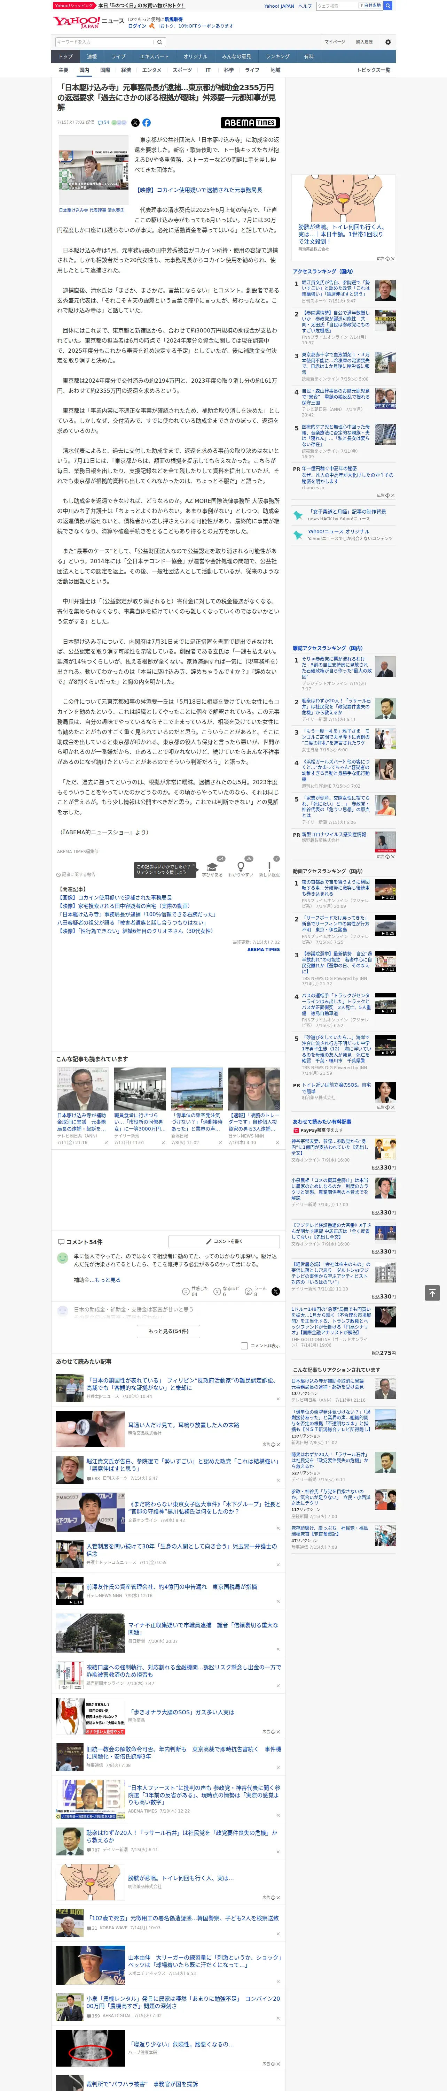Select the ライブ tab in main nav

[x=118, y=57]
